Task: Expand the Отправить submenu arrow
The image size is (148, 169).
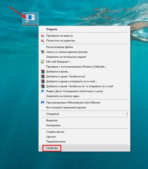Action: (x=127, y=114)
